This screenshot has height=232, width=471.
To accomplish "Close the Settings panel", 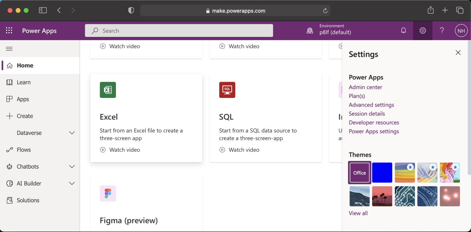I will click(458, 53).
